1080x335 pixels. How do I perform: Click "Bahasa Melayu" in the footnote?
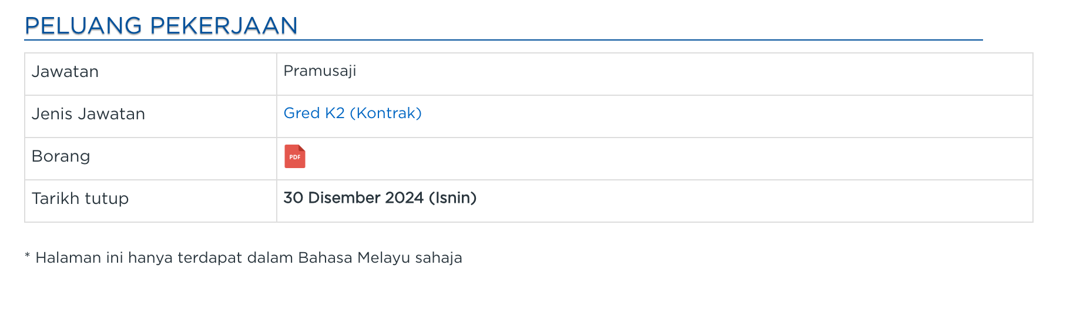pyautogui.click(x=354, y=258)
